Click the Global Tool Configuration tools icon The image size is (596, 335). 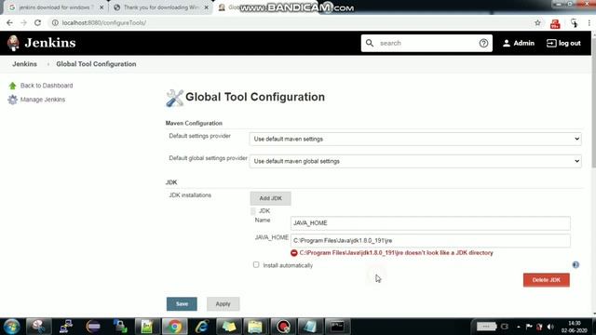click(174, 98)
